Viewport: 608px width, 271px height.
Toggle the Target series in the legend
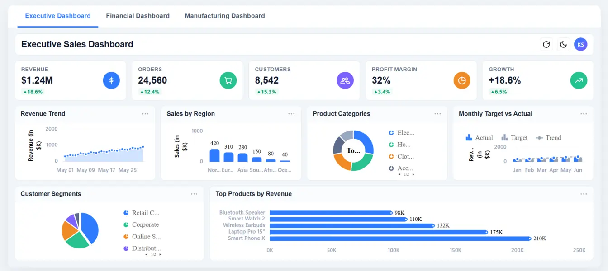pos(514,138)
